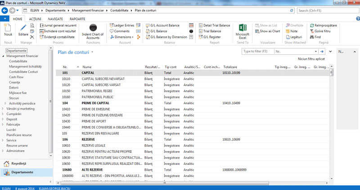Click the forward navigation arrow
Screen dimensions: 360x190
click(12, 10)
